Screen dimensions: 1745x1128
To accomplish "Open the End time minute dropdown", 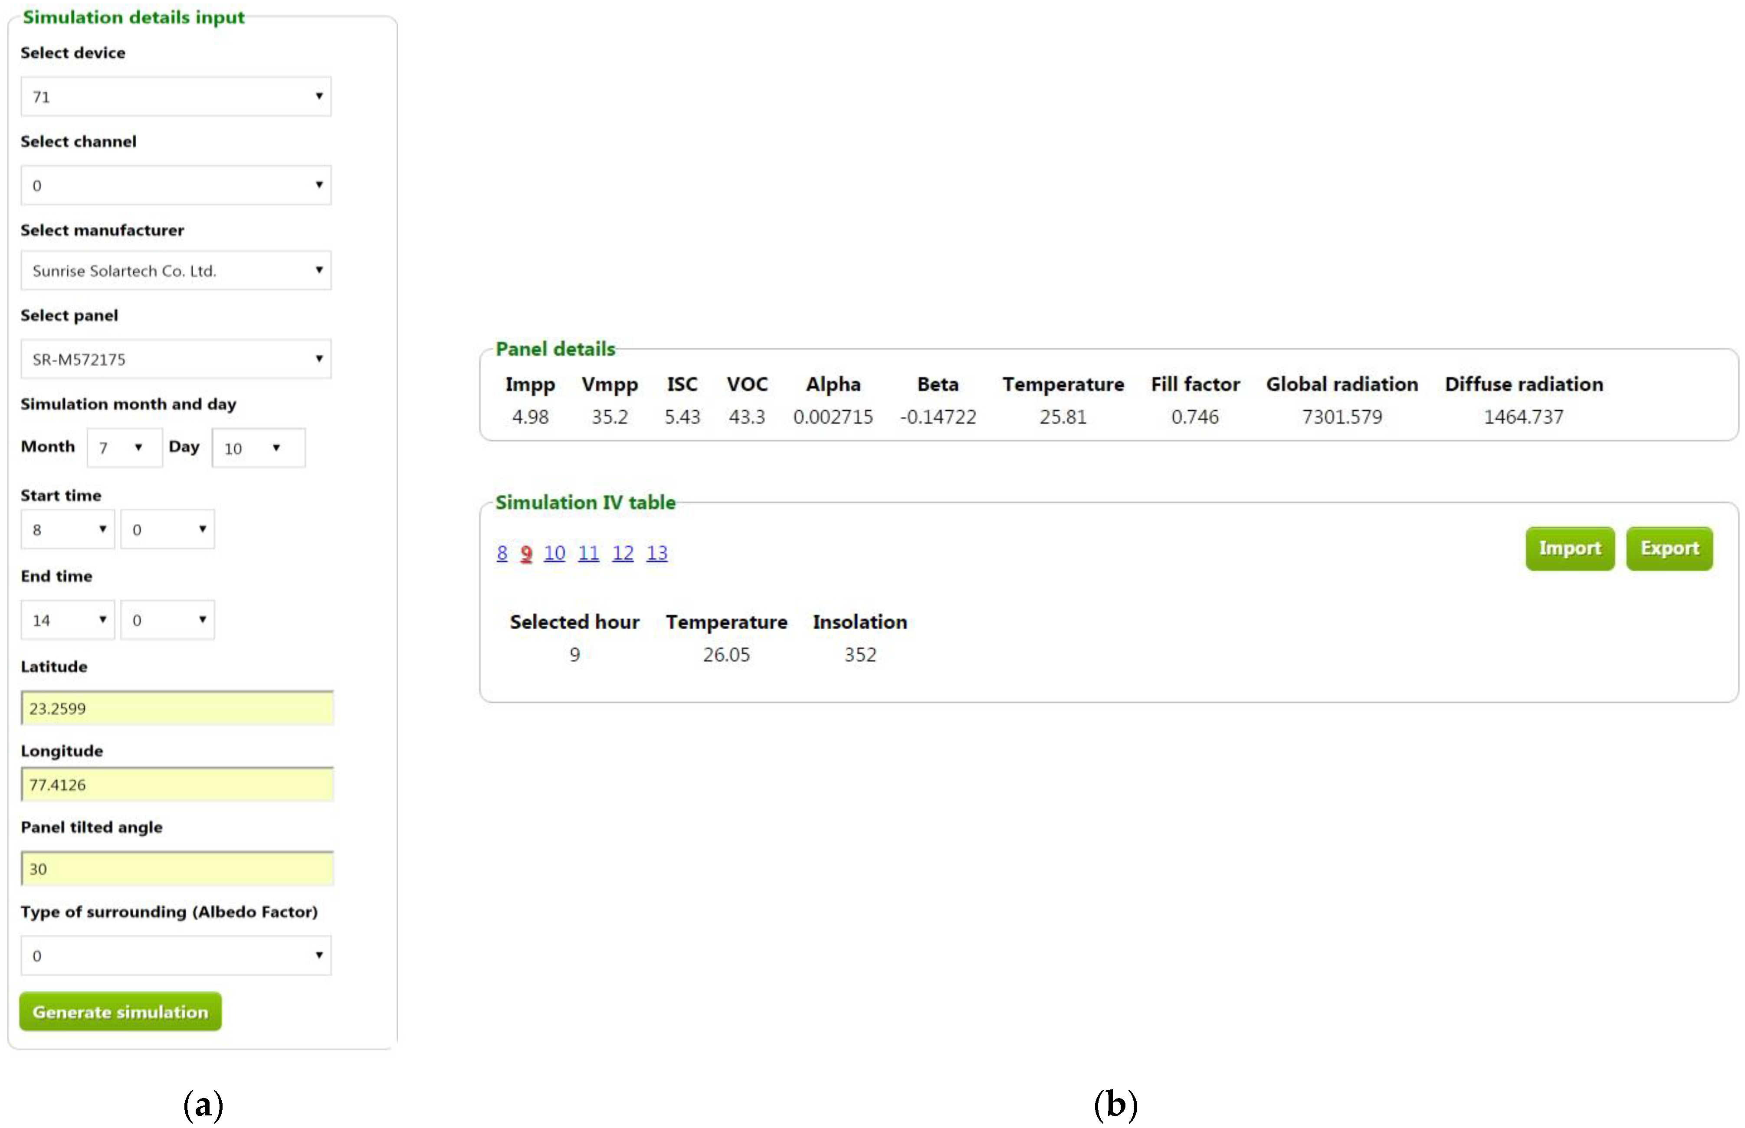I will coord(167,620).
